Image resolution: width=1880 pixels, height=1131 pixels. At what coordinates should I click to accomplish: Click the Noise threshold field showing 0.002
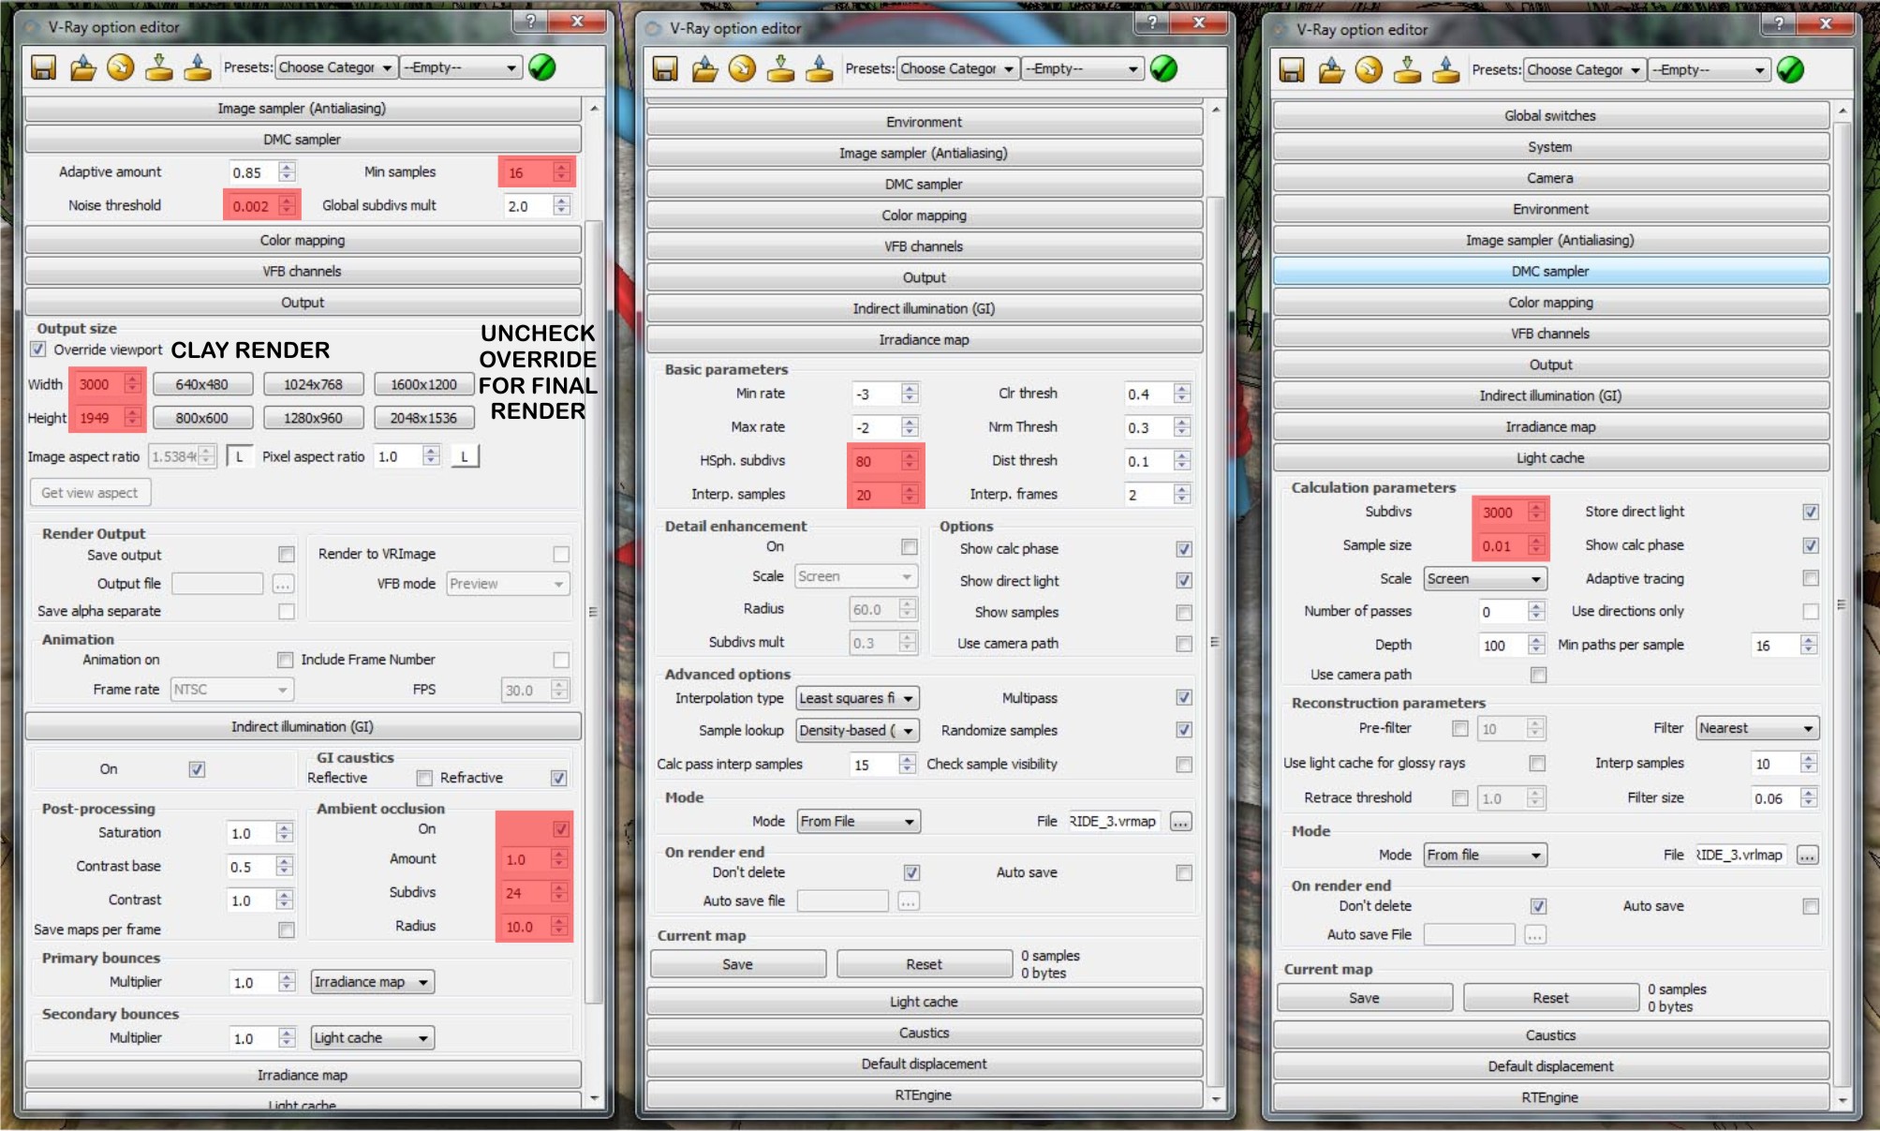[254, 206]
